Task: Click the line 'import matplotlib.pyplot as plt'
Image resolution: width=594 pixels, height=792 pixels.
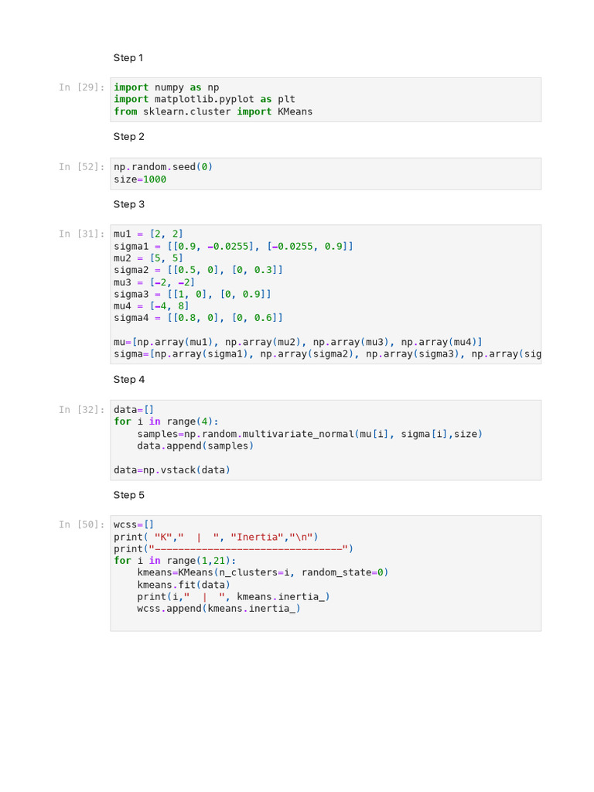Action: pyautogui.click(x=204, y=100)
